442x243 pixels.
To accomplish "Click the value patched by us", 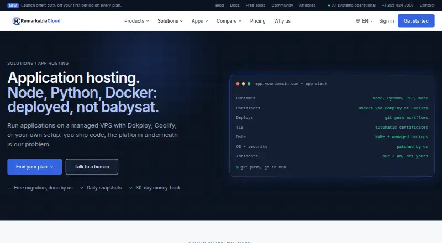I will (x=412, y=146).
